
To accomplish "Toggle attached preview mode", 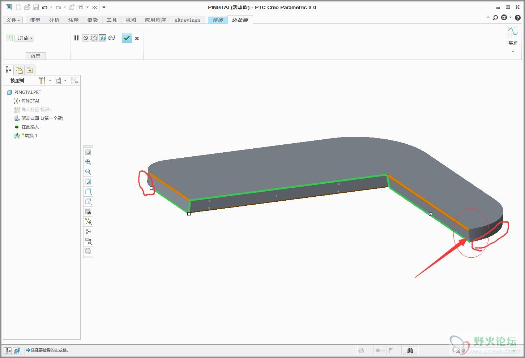I will coord(102,38).
